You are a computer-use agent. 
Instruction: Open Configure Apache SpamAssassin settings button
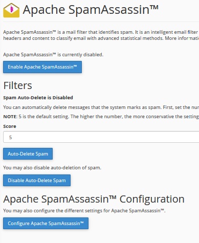tap(46, 224)
